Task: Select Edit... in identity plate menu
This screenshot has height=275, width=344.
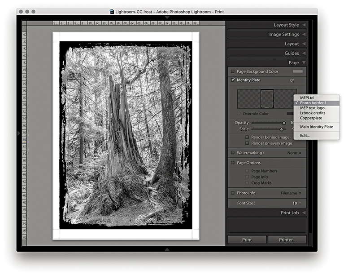Action: click(305, 135)
